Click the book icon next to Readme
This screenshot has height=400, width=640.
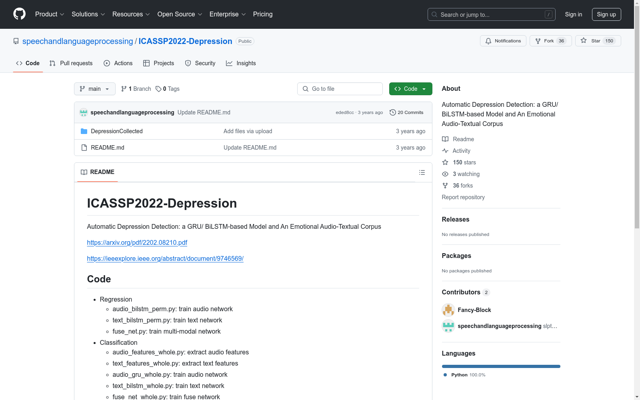(x=445, y=139)
